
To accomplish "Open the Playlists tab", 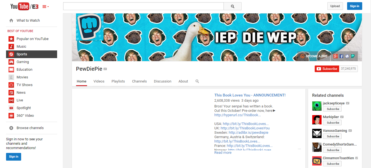I will click(118, 81).
